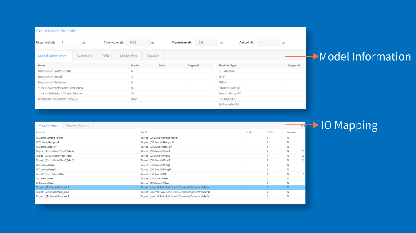The height and width of the screenshot is (233, 416).
Task: Click the Squirrel-cage AC machine row
Action: click(260, 88)
